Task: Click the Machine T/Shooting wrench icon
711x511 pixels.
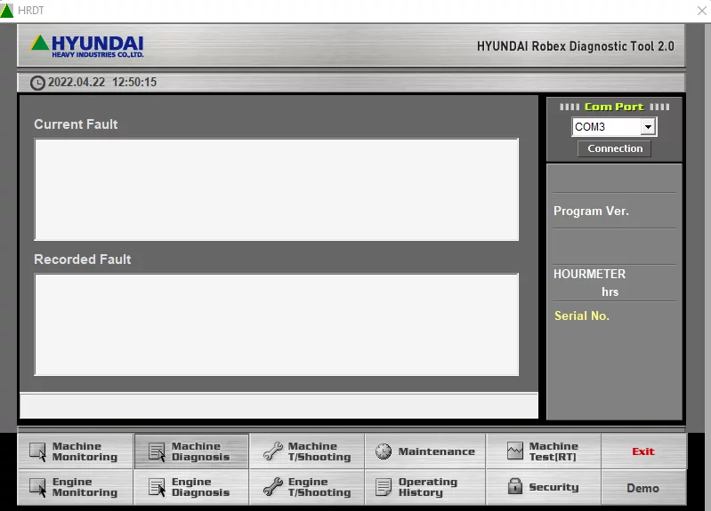Action: click(272, 451)
